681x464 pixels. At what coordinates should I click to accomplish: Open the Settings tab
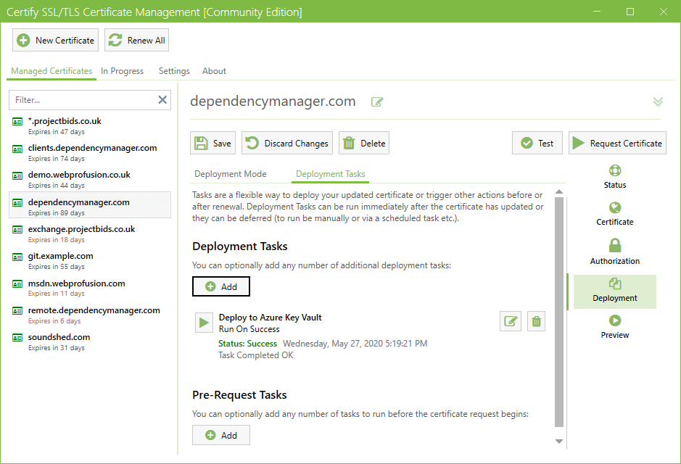coord(174,71)
